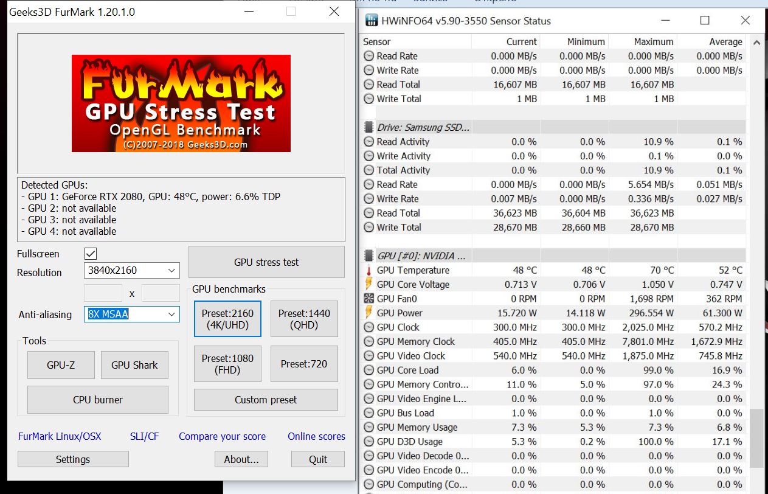This screenshot has height=494, width=768.
Task: Click the GPU Clock sensor icon
Action: coord(368,327)
